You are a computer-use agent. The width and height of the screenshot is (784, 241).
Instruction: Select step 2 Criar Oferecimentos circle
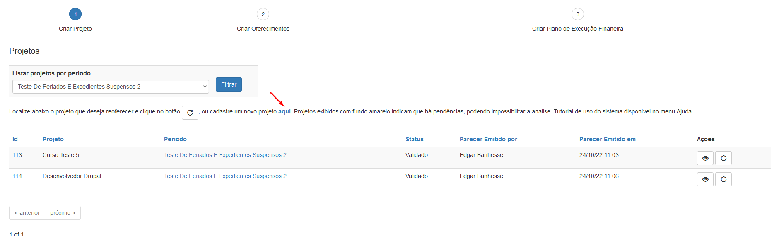click(x=263, y=14)
